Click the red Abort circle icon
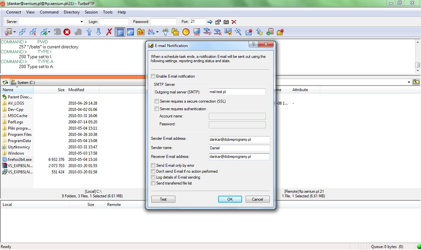The image size is (421, 250). 67,32
